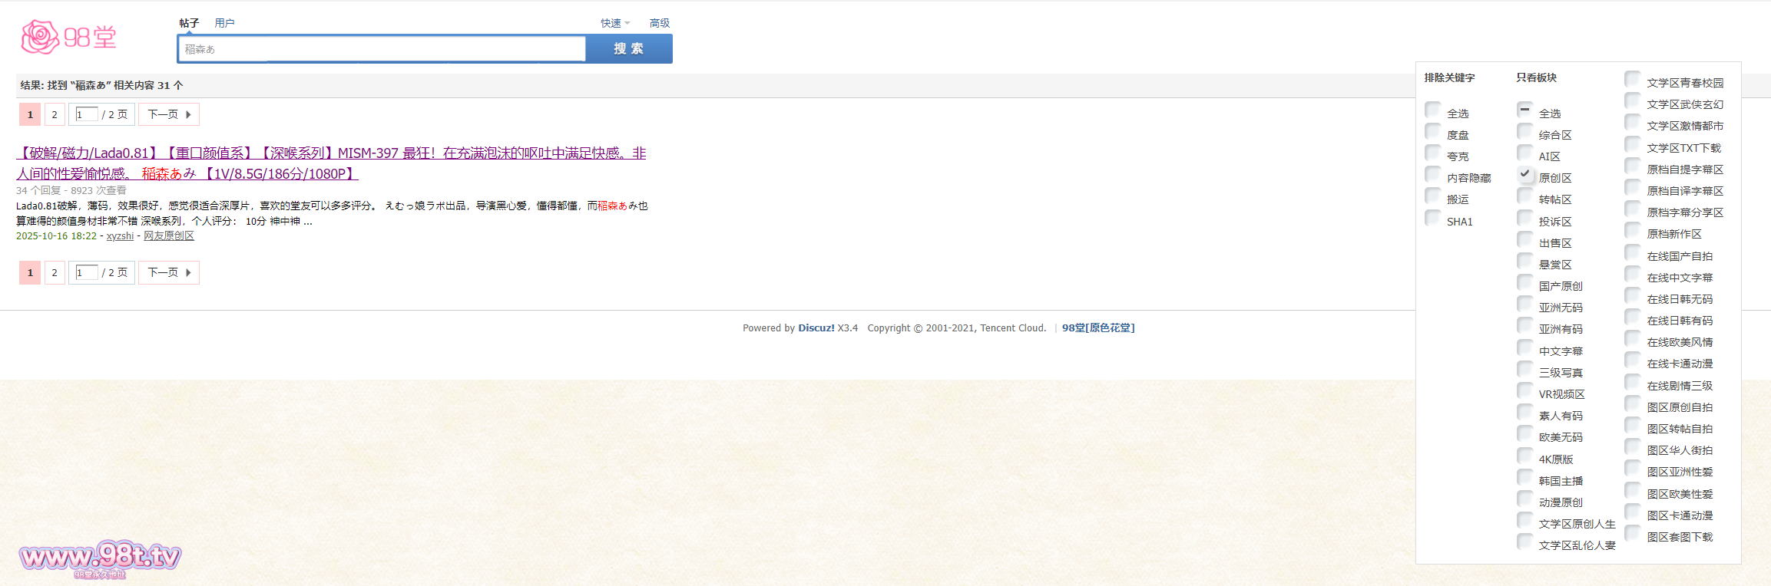
Task: Click the bottom page number input box
Action: (x=87, y=272)
